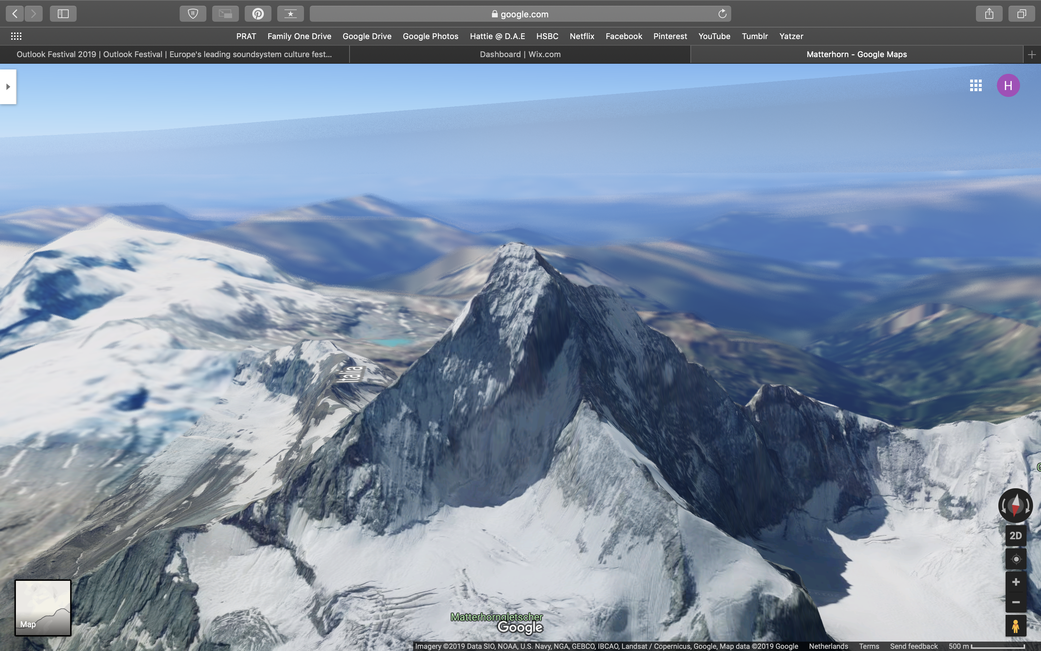Open the Google apps grid
Screen dimensions: 1041x651
(976, 85)
